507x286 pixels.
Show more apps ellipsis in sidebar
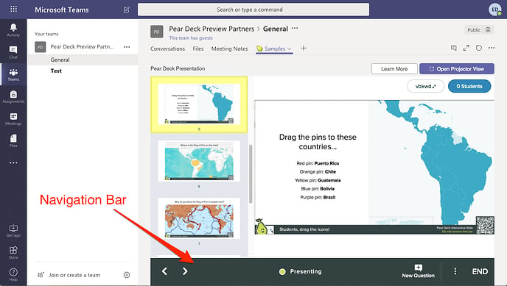(x=13, y=162)
